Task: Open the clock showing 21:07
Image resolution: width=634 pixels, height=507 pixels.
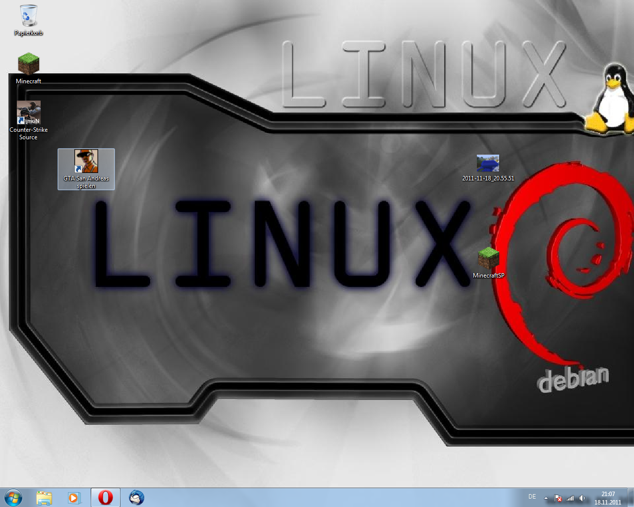Action: pos(608,498)
